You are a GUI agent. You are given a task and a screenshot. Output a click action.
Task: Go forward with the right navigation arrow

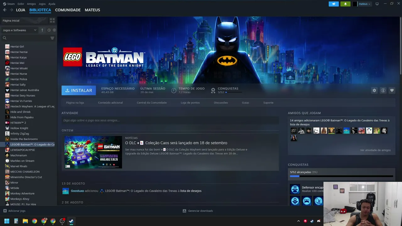point(11,10)
